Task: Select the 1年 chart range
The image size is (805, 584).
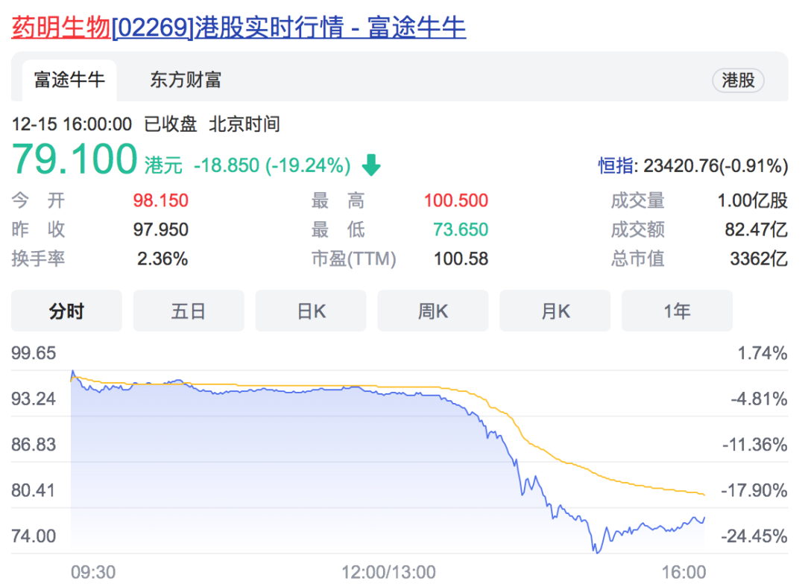Action: (x=677, y=311)
